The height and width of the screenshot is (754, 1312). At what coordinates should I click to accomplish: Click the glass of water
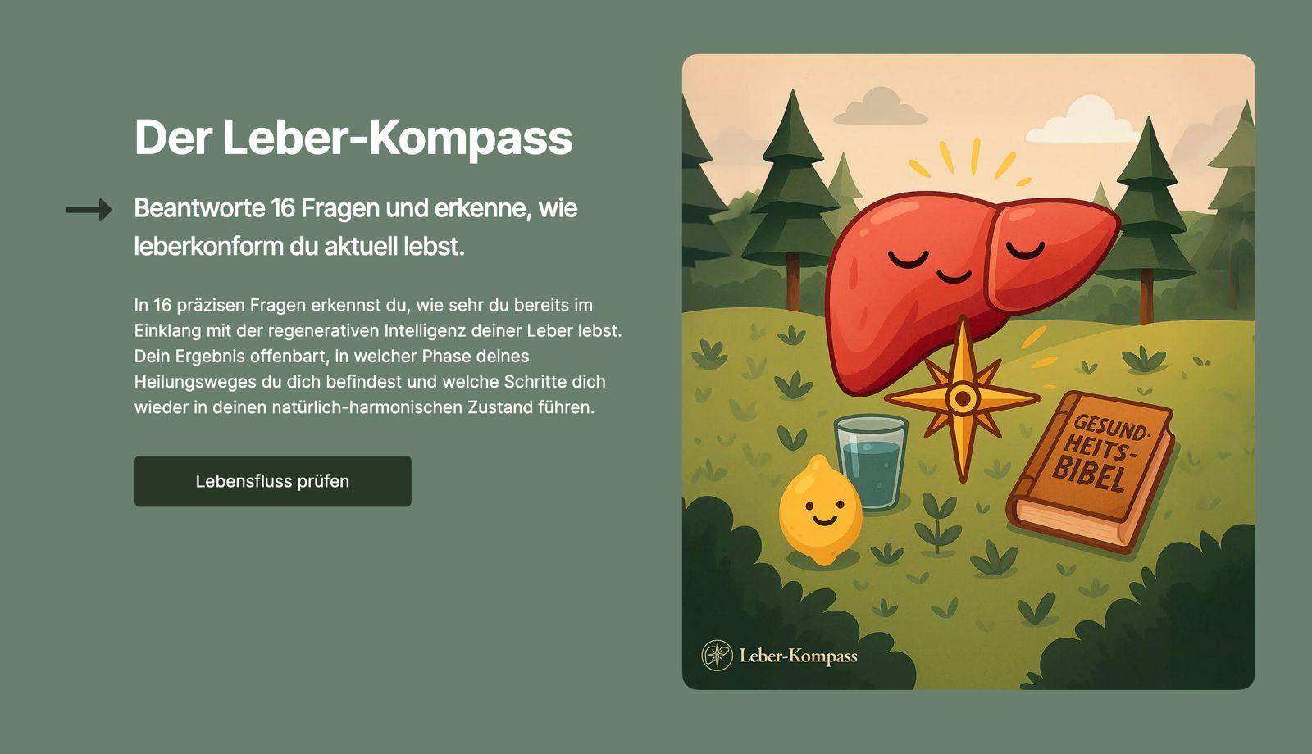click(x=871, y=461)
